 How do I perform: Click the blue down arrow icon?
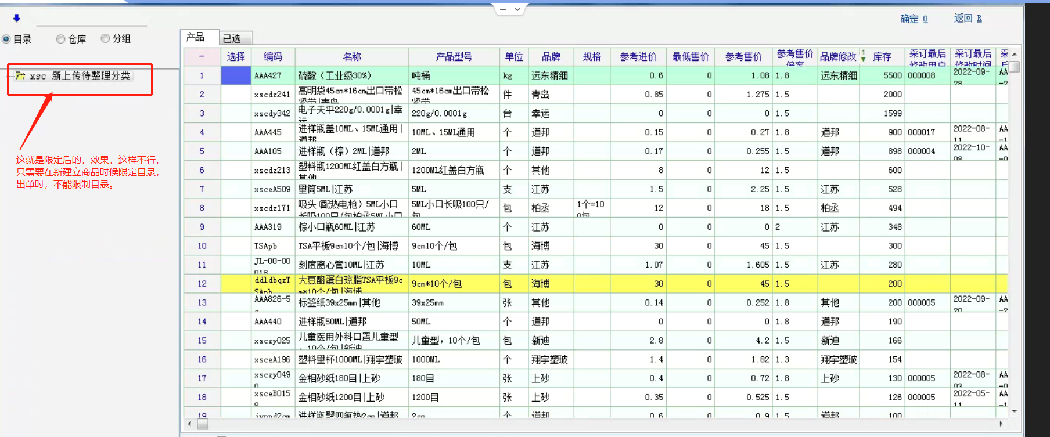pyautogui.click(x=16, y=18)
